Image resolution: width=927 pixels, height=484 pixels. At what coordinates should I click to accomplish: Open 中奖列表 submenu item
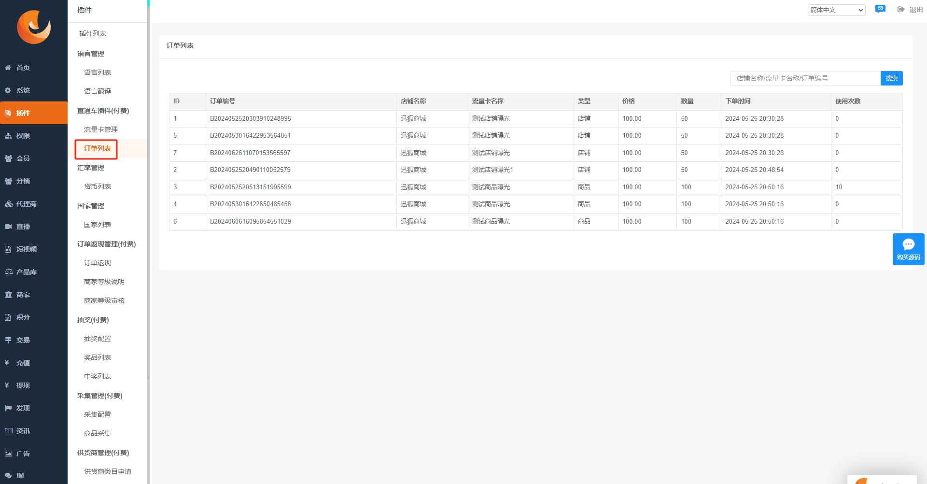coord(98,376)
